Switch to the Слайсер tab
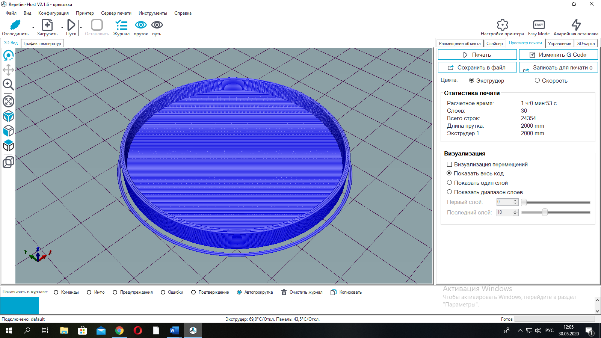This screenshot has width=601, height=338. [x=494, y=44]
